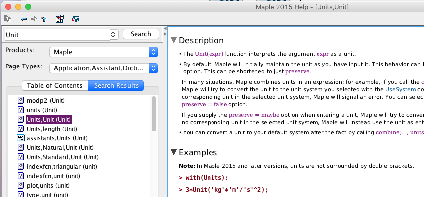
Task: Click the search results vertical scrollbar
Action: 154,114
